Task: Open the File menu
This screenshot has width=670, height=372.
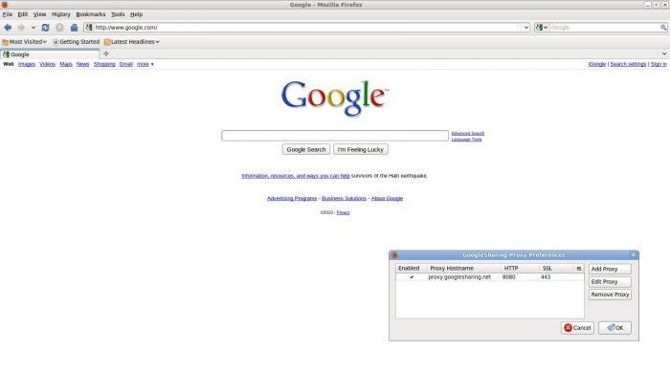Action: click(8, 14)
